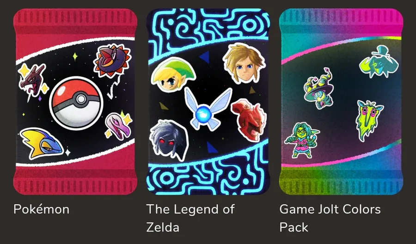
Task: Click the Toon Link green hat sticker
Action: (173, 74)
